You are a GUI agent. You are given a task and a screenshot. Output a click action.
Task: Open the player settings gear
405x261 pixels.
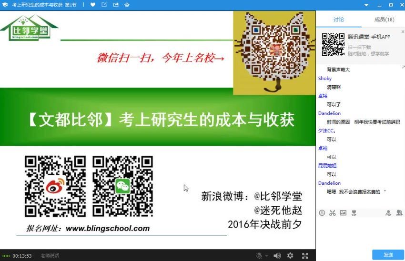coord(290,256)
